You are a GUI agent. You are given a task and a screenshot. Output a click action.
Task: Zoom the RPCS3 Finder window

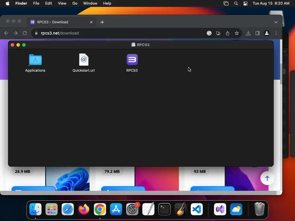tap(24, 45)
